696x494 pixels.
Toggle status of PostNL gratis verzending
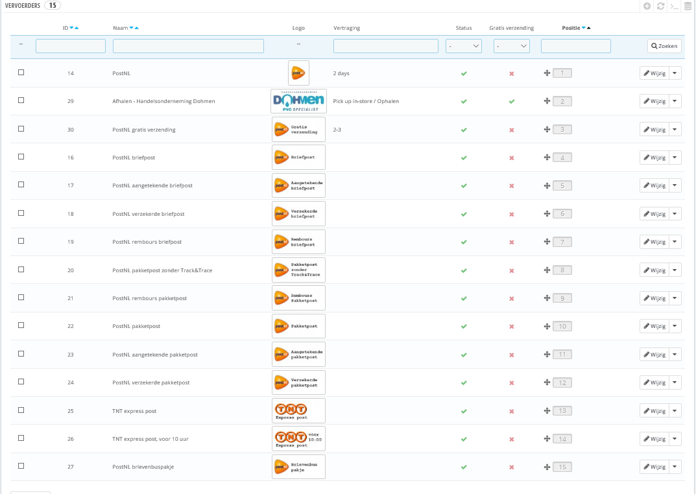(464, 130)
